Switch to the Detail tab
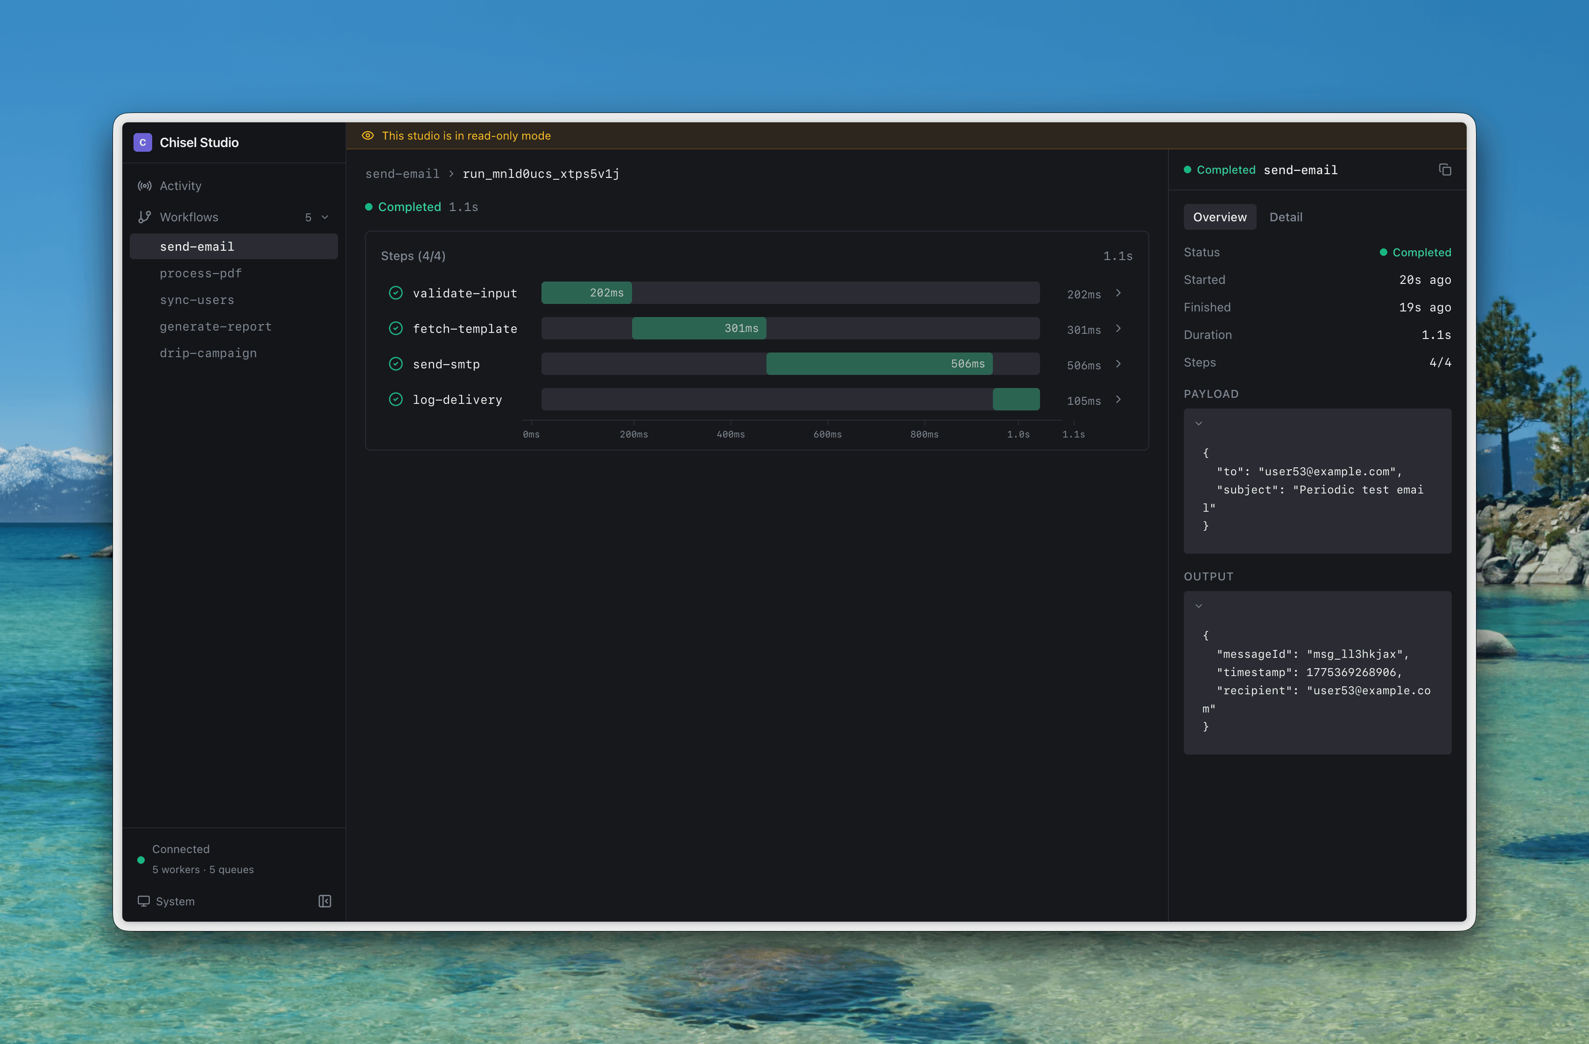This screenshot has width=1589, height=1044. (1285, 217)
